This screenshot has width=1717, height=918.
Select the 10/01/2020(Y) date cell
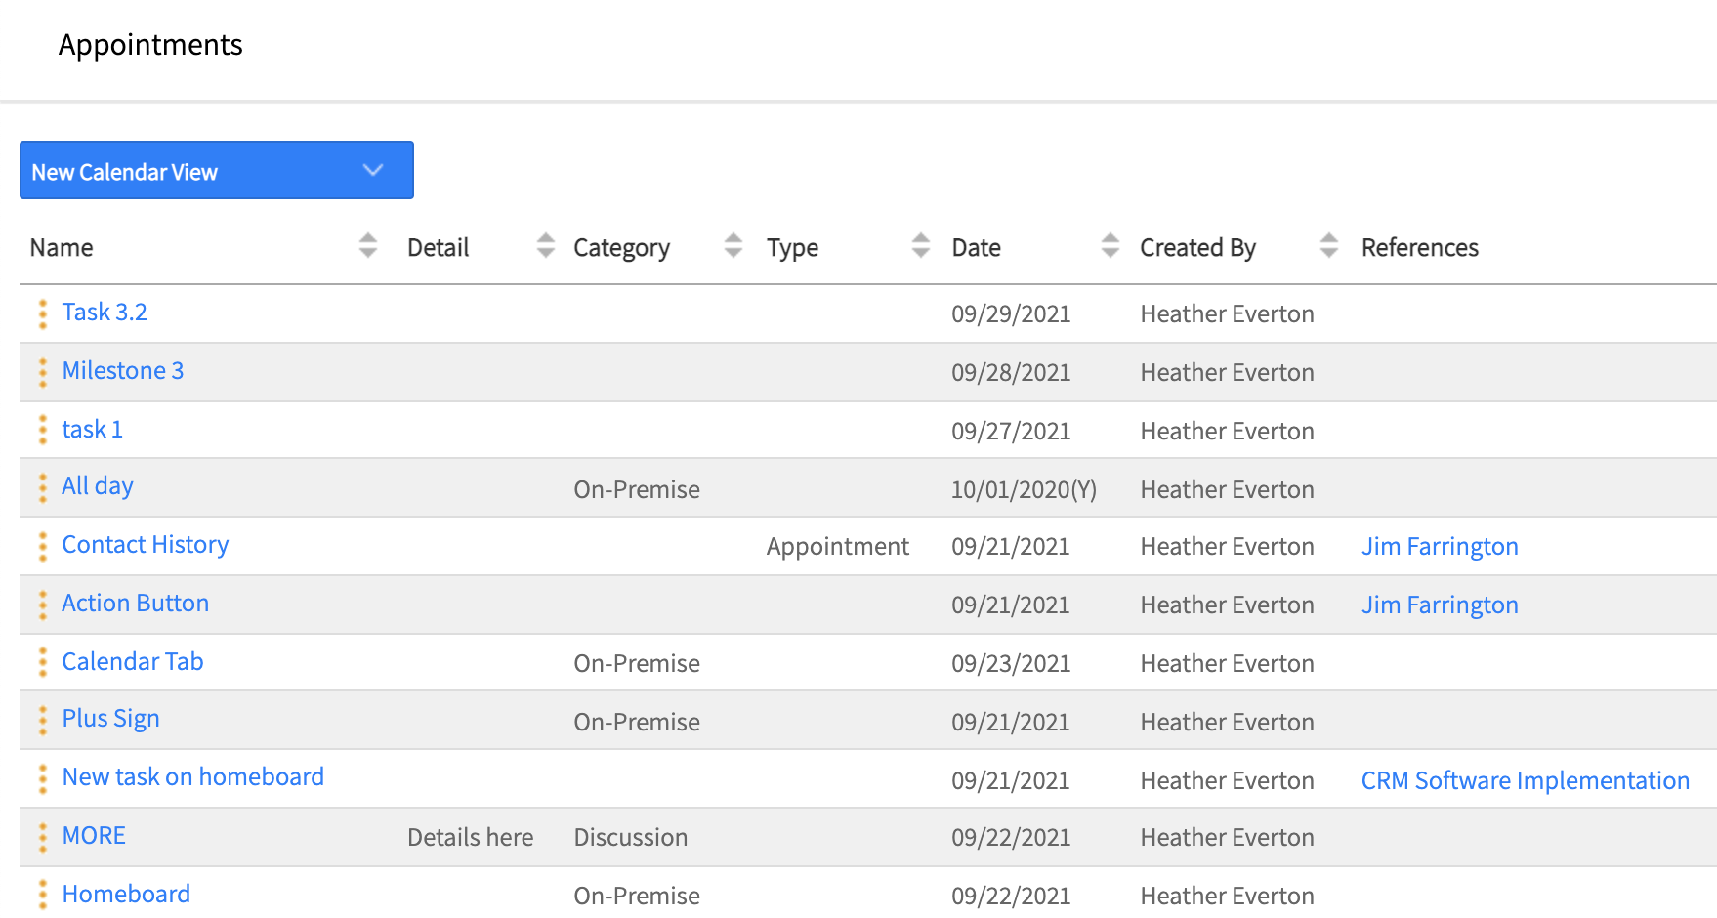(1025, 490)
